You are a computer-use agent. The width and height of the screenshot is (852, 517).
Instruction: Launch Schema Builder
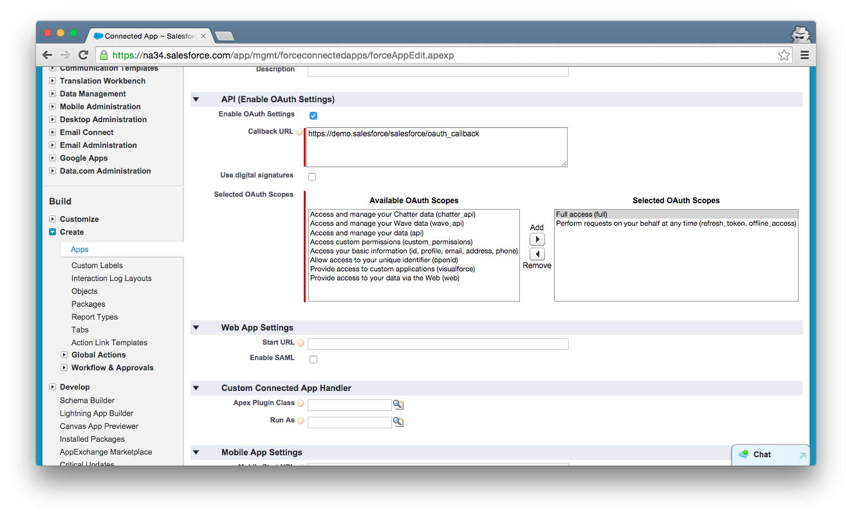87,401
